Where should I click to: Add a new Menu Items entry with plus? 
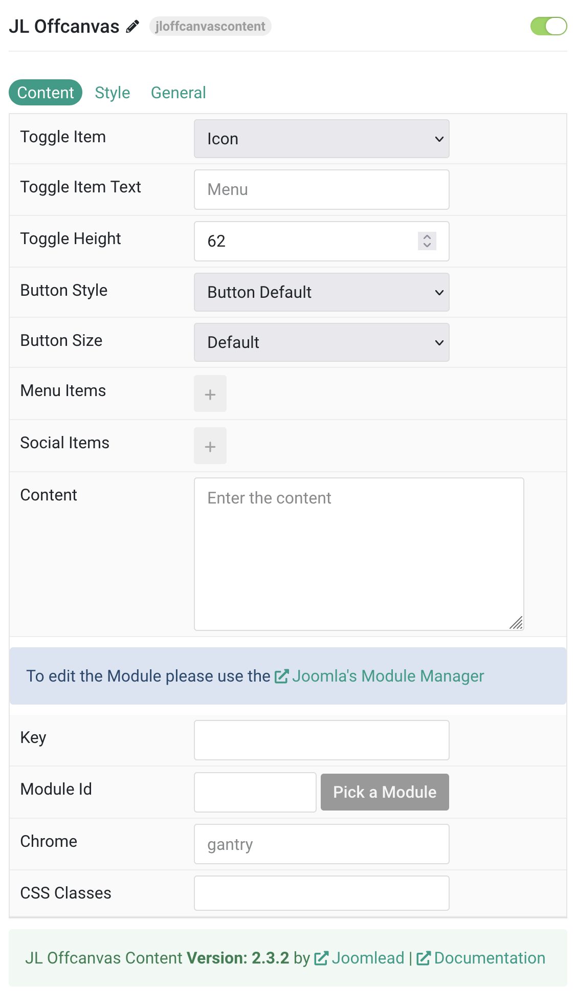pos(210,394)
